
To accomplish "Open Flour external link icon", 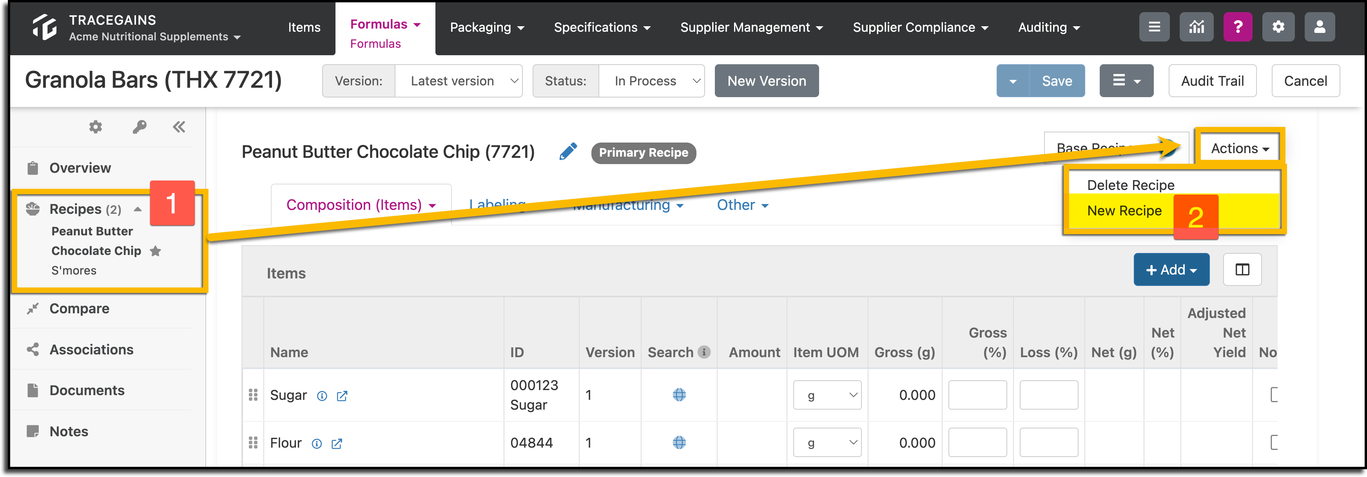I will (x=337, y=444).
